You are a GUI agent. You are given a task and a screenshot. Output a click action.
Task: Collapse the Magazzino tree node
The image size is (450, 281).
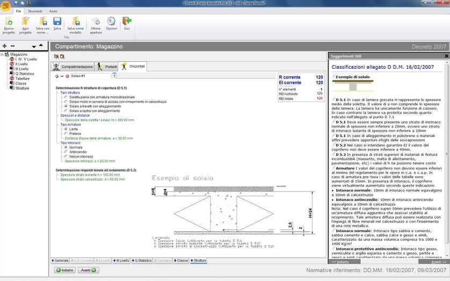tap(3, 54)
